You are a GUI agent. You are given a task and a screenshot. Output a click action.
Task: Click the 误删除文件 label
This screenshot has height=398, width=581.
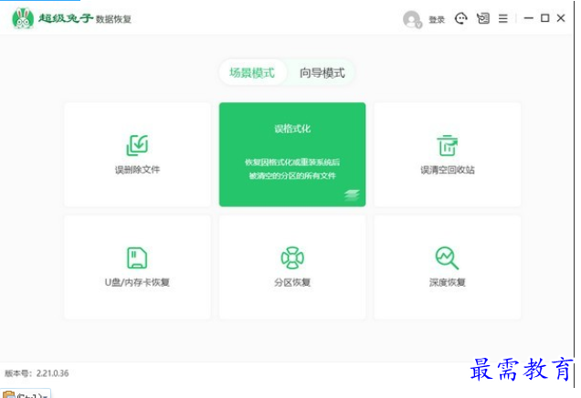[137, 170]
